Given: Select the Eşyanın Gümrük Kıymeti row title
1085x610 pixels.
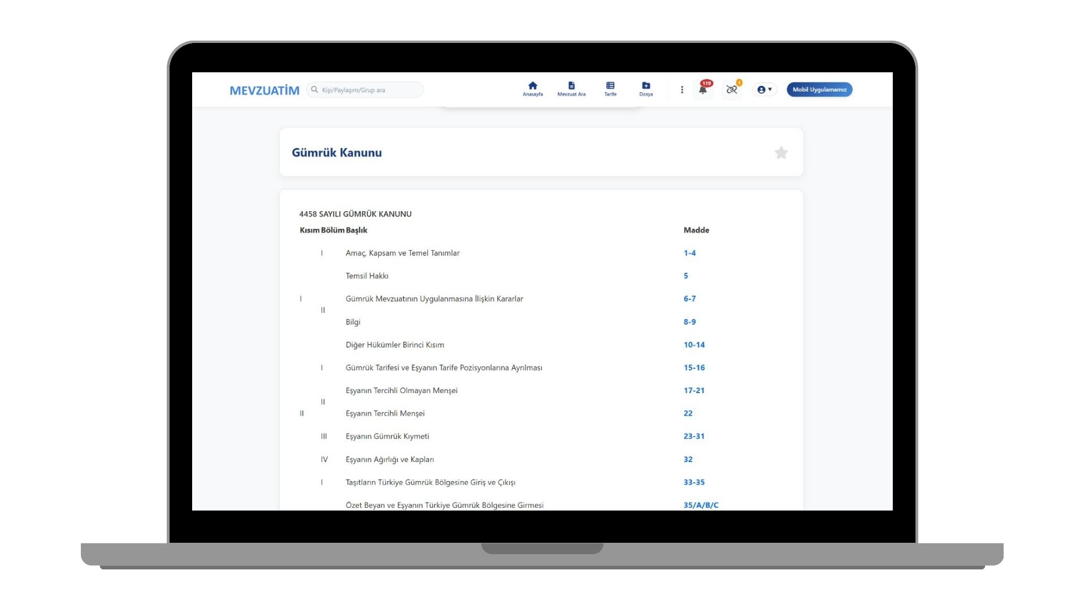Looking at the screenshot, I should [387, 436].
